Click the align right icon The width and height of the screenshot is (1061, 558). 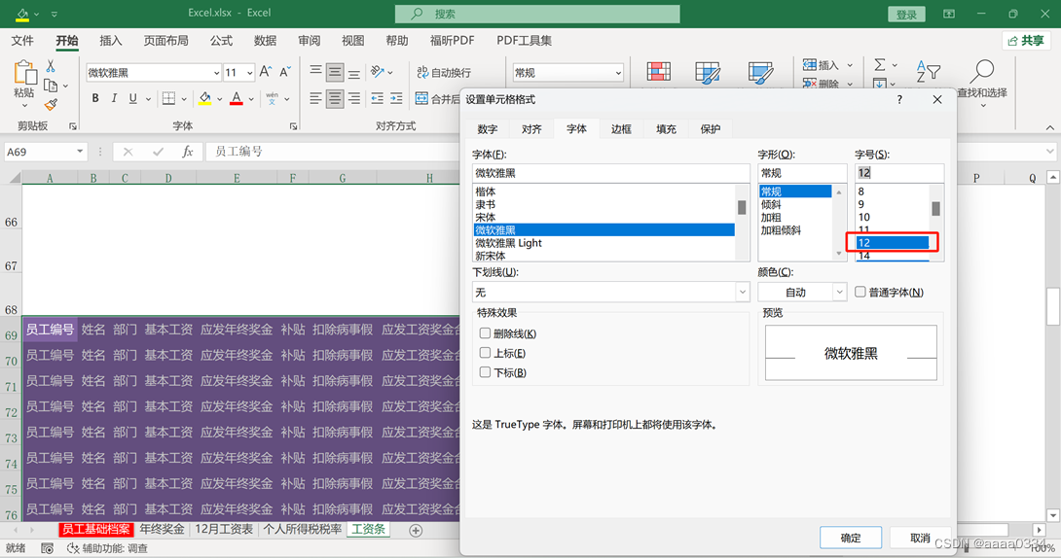click(354, 98)
